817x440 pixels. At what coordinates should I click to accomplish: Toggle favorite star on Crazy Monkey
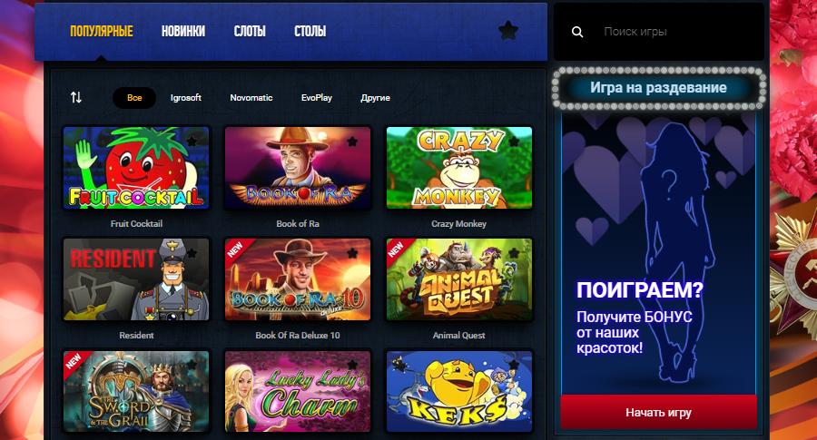[515, 141]
